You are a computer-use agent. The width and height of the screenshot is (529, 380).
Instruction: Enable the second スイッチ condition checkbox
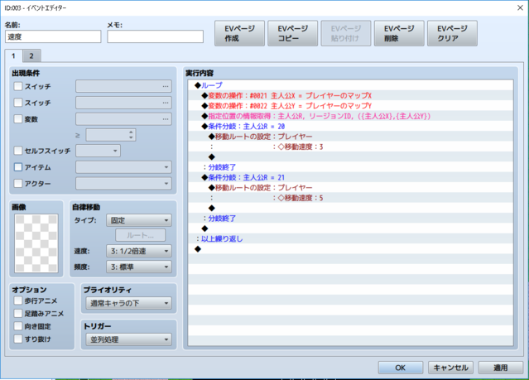click(18, 103)
